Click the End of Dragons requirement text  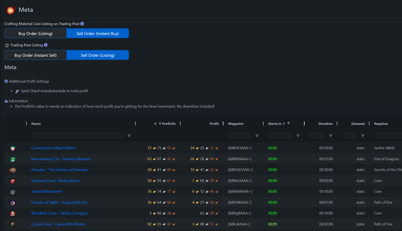(x=387, y=159)
